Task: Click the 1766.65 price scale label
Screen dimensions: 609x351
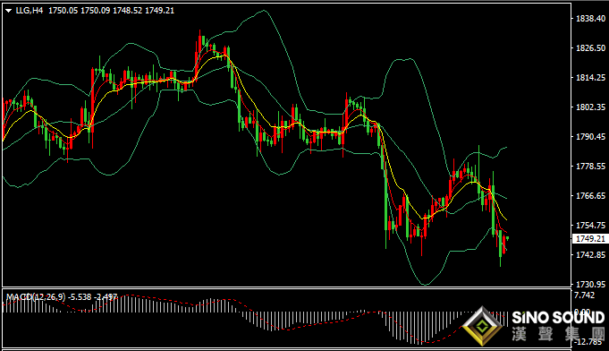Action: pyautogui.click(x=590, y=195)
